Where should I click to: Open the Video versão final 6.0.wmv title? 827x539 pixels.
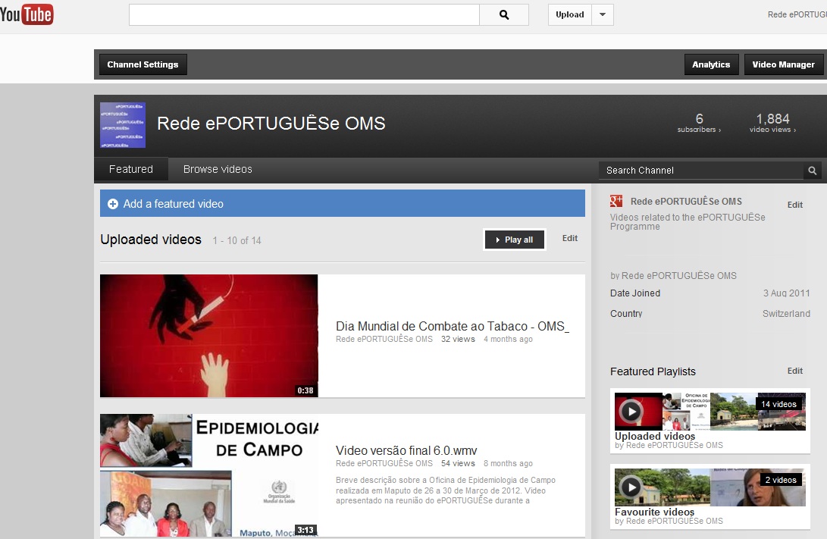[x=406, y=450]
